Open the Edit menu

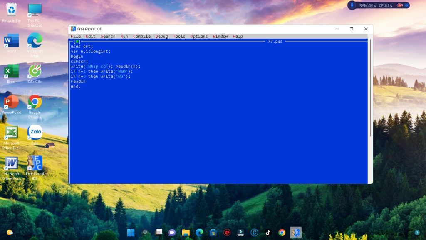click(90, 36)
